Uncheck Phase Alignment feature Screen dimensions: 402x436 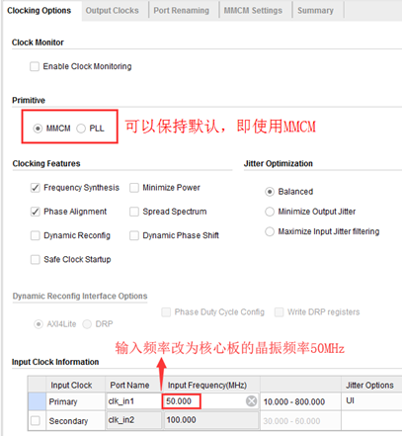[36, 212]
